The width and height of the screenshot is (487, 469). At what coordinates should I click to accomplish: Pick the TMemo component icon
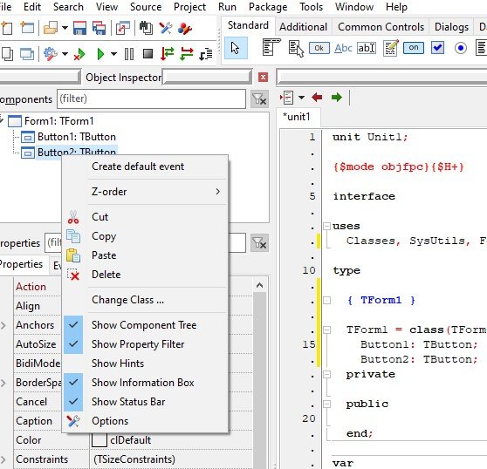[390, 48]
